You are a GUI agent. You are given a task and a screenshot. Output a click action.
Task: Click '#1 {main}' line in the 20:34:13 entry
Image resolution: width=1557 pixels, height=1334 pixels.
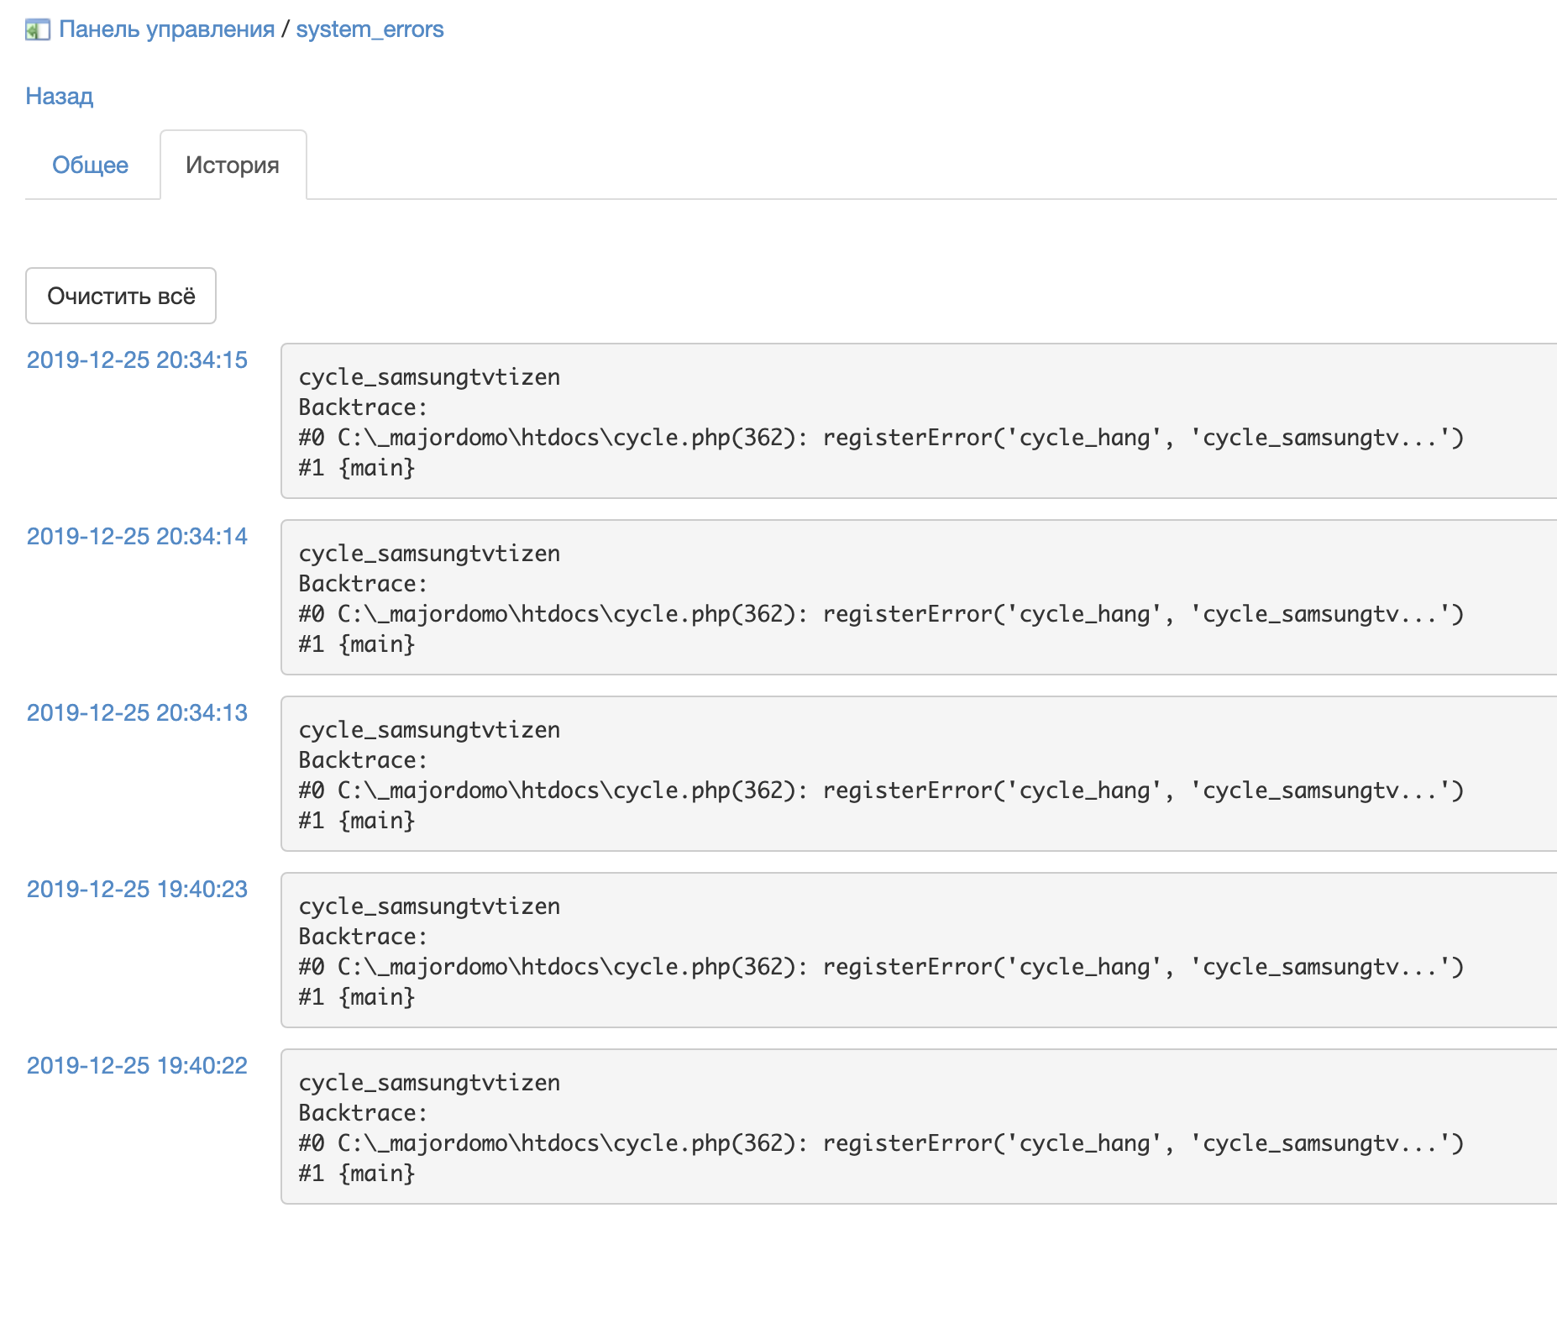tap(357, 821)
